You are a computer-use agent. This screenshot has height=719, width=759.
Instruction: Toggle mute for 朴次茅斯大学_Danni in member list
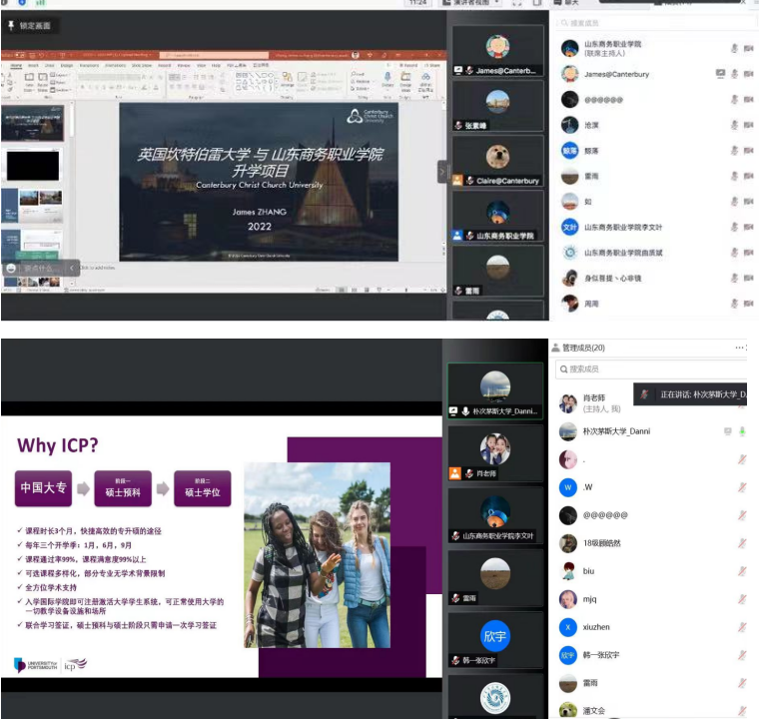742,431
